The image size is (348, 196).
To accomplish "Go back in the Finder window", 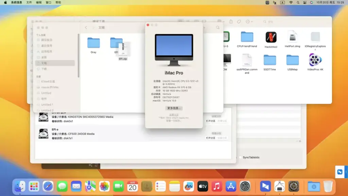I will 86,28.
